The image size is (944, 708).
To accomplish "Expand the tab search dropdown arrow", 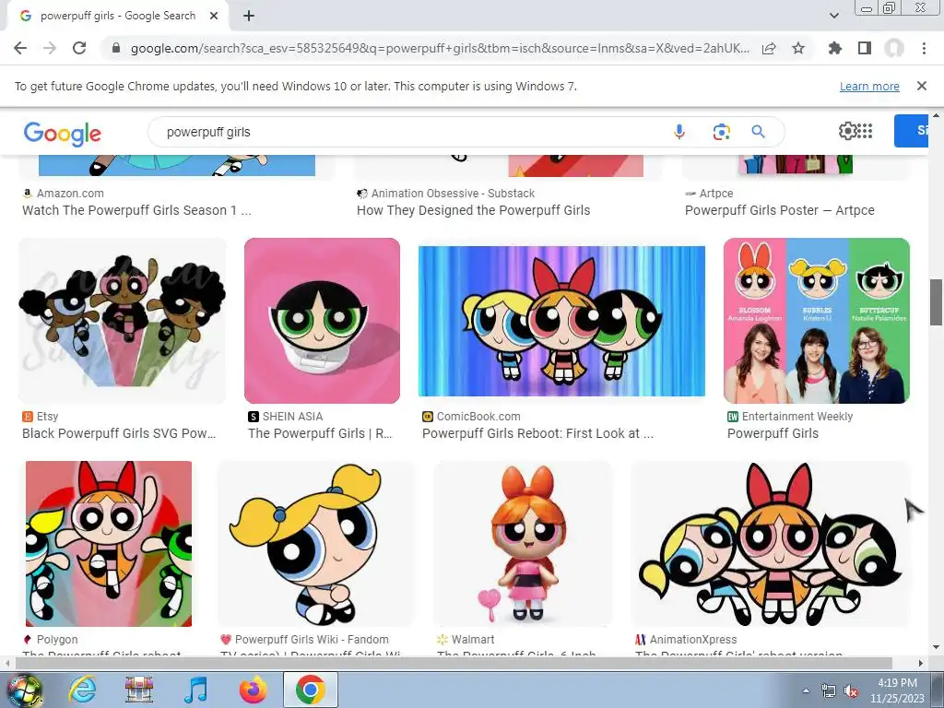I will click(x=834, y=16).
